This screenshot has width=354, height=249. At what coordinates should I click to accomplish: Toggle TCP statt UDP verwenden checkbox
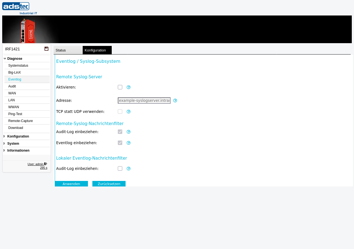point(120,111)
